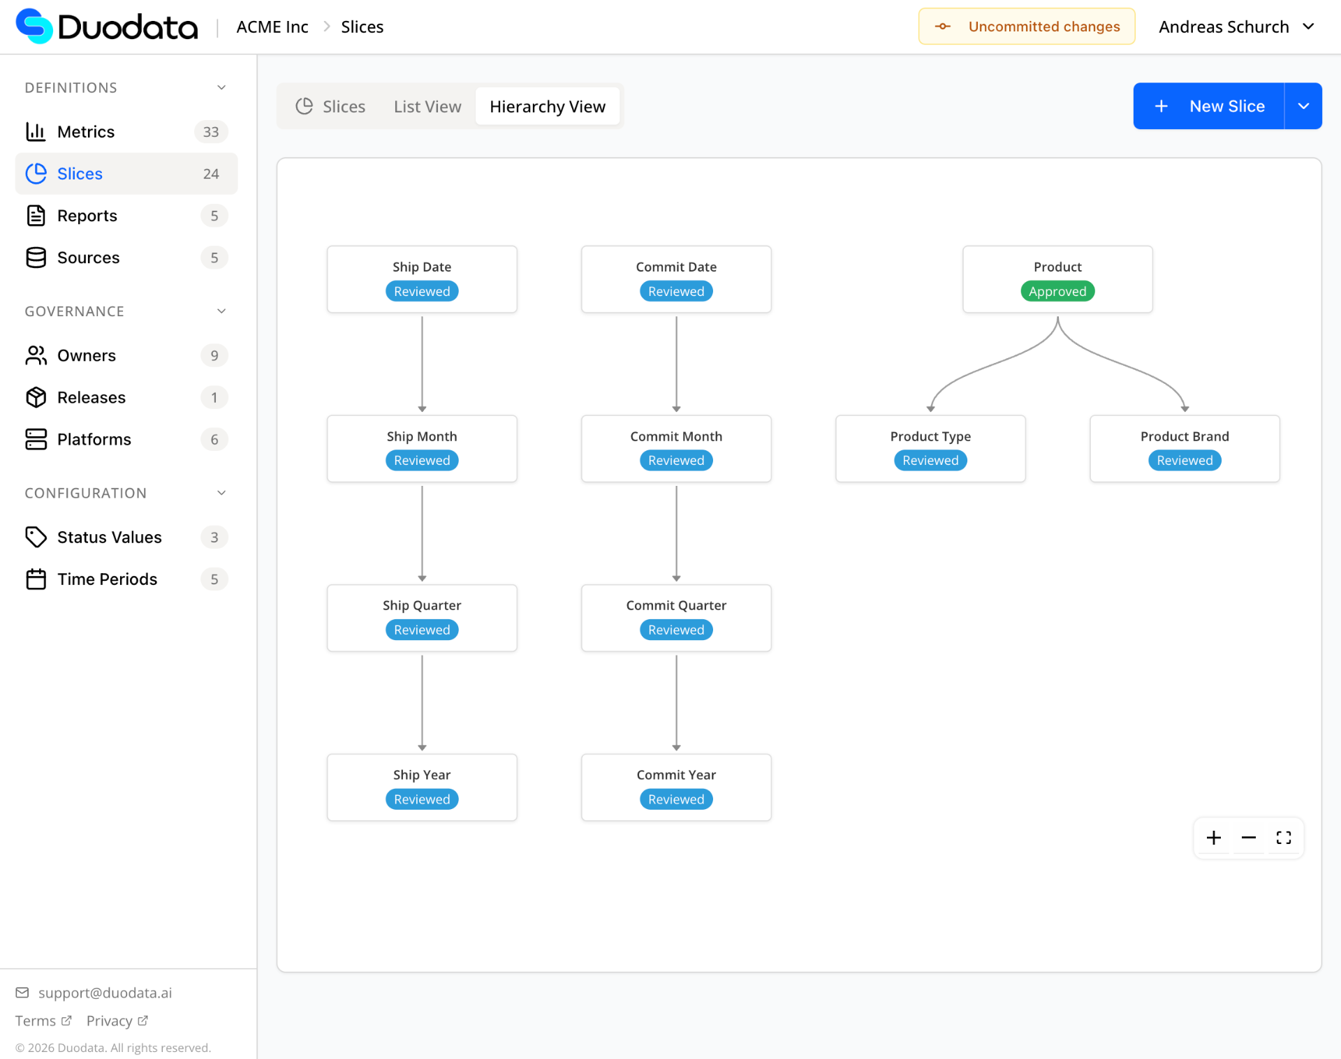Open Reports from the sidebar icon
The width and height of the screenshot is (1341, 1059).
click(36, 216)
